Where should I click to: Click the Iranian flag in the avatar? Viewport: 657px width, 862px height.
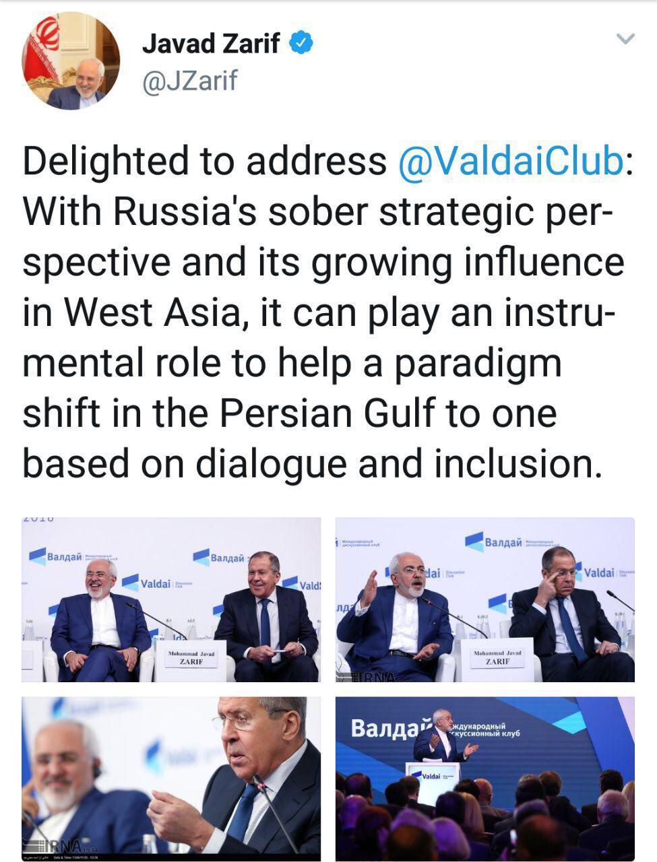(46, 42)
